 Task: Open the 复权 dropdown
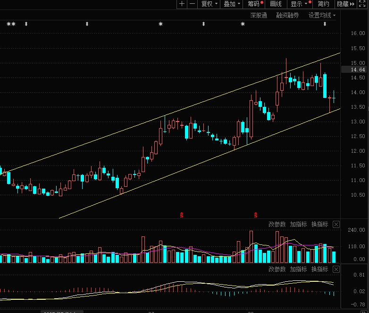point(209,4)
